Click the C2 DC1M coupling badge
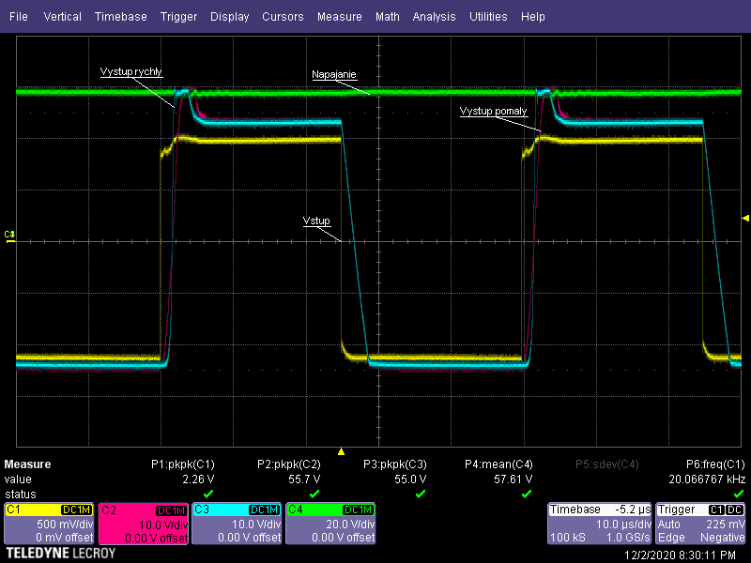751x563 pixels. pyautogui.click(x=171, y=510)
